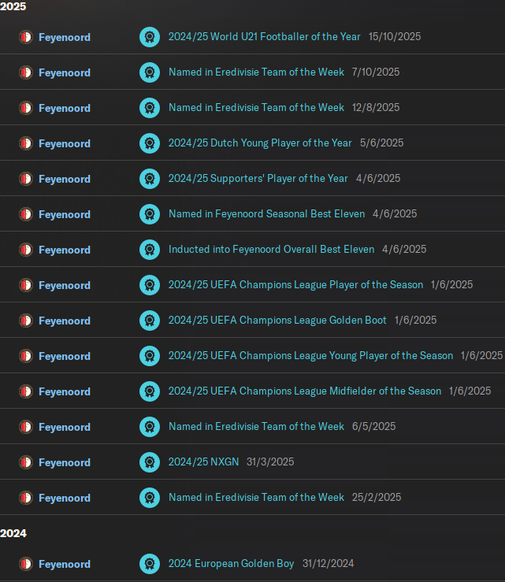Click award badge icon for Champions League Golden Boot
This screenshot has height=582, width=505.
click(x=150, y=321)
